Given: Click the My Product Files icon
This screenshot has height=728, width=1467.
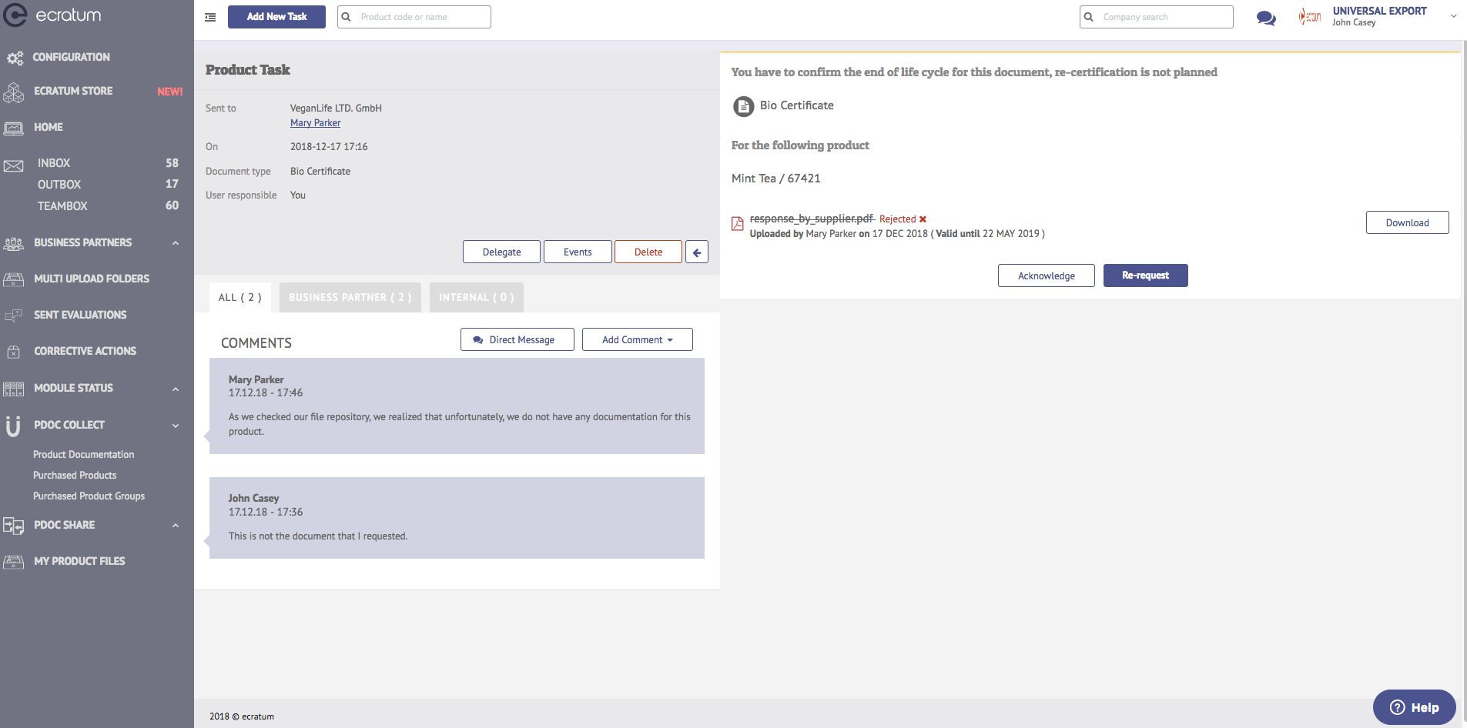Looking at the screenshot, I should click(14, 562).
